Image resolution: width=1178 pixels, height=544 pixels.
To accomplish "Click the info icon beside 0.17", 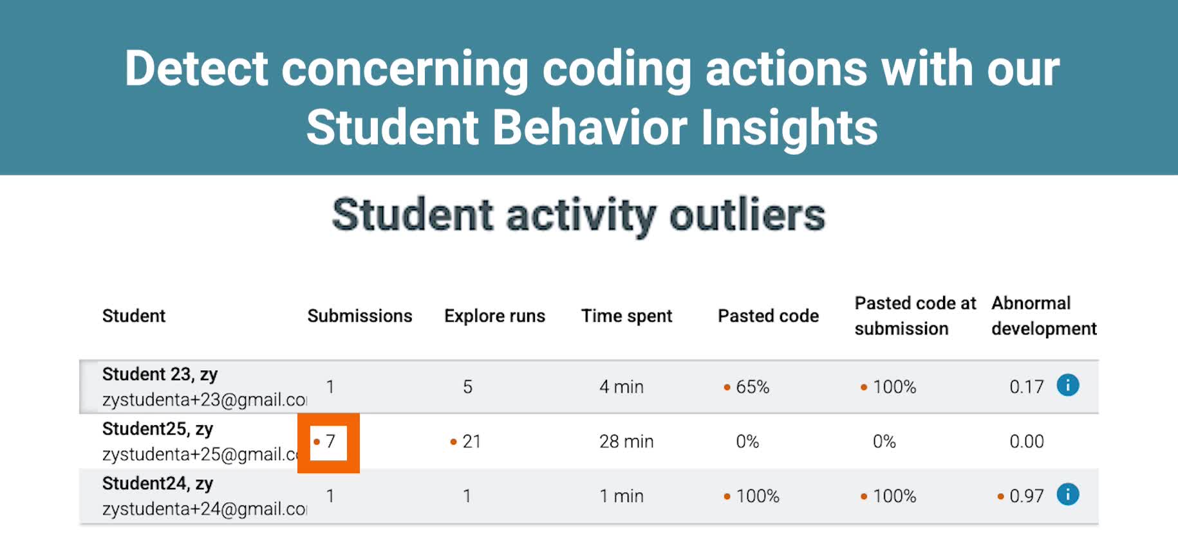I will (1067, 385).
